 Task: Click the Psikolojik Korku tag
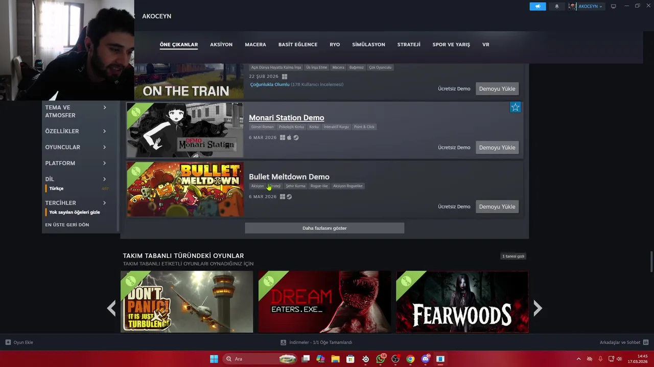coord(291,127)
